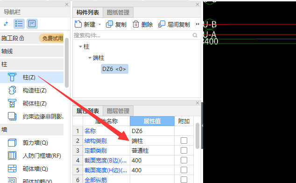The width and height of the screenshot is (296, 183).
Task: Click the 截面宽度(B边) property link
Action: click(106, 160)
